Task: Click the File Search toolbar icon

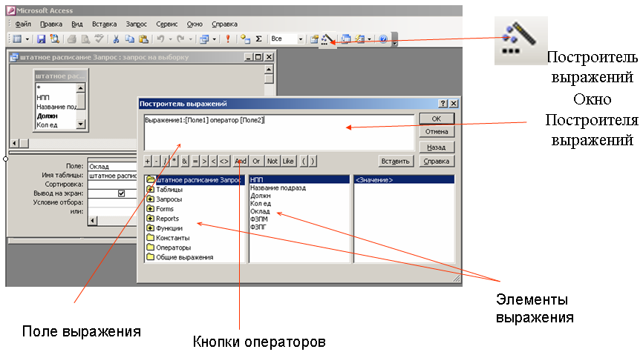Action: [x=54, y=39]
